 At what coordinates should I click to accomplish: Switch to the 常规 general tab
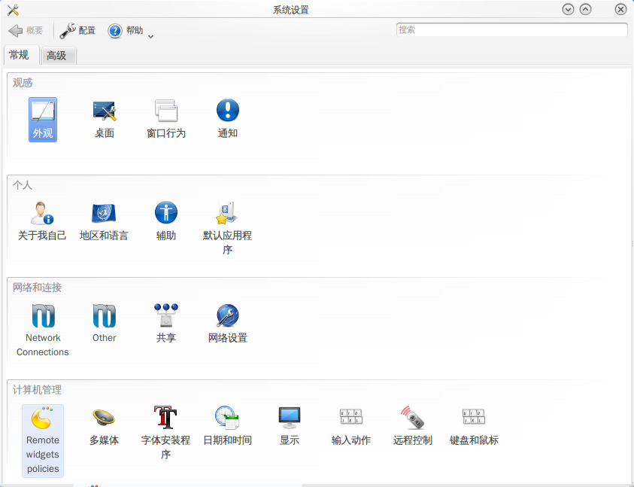click(x=21, y=55)
